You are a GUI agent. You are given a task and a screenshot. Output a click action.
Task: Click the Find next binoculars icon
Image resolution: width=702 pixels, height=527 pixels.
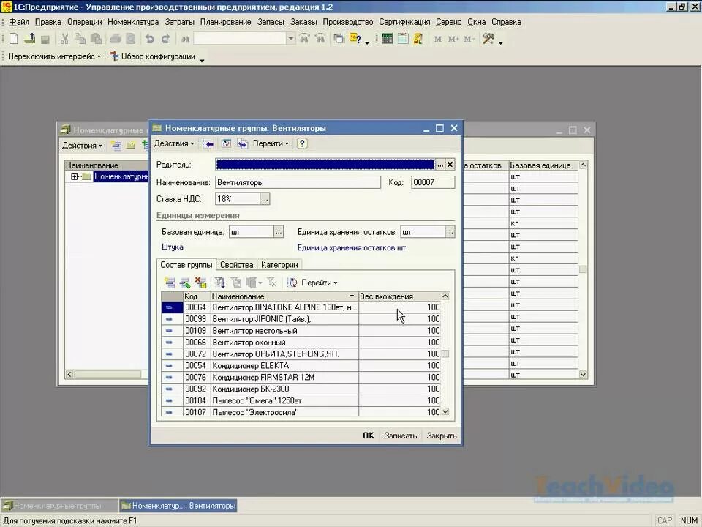click(x=304, y=39)
